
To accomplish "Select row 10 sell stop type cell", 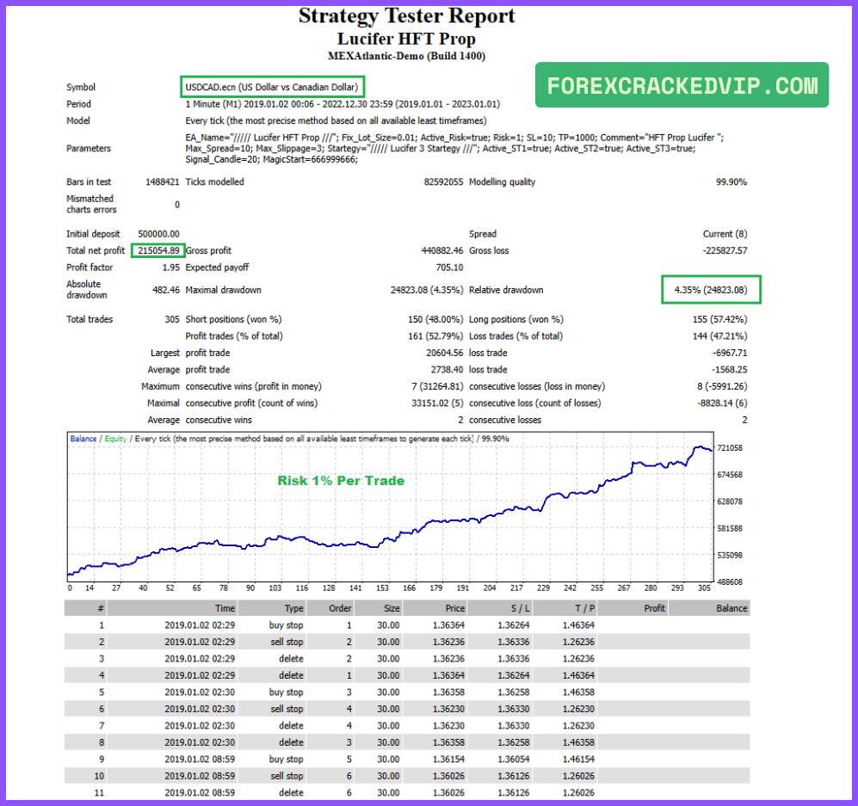I will tap(287, 776).
